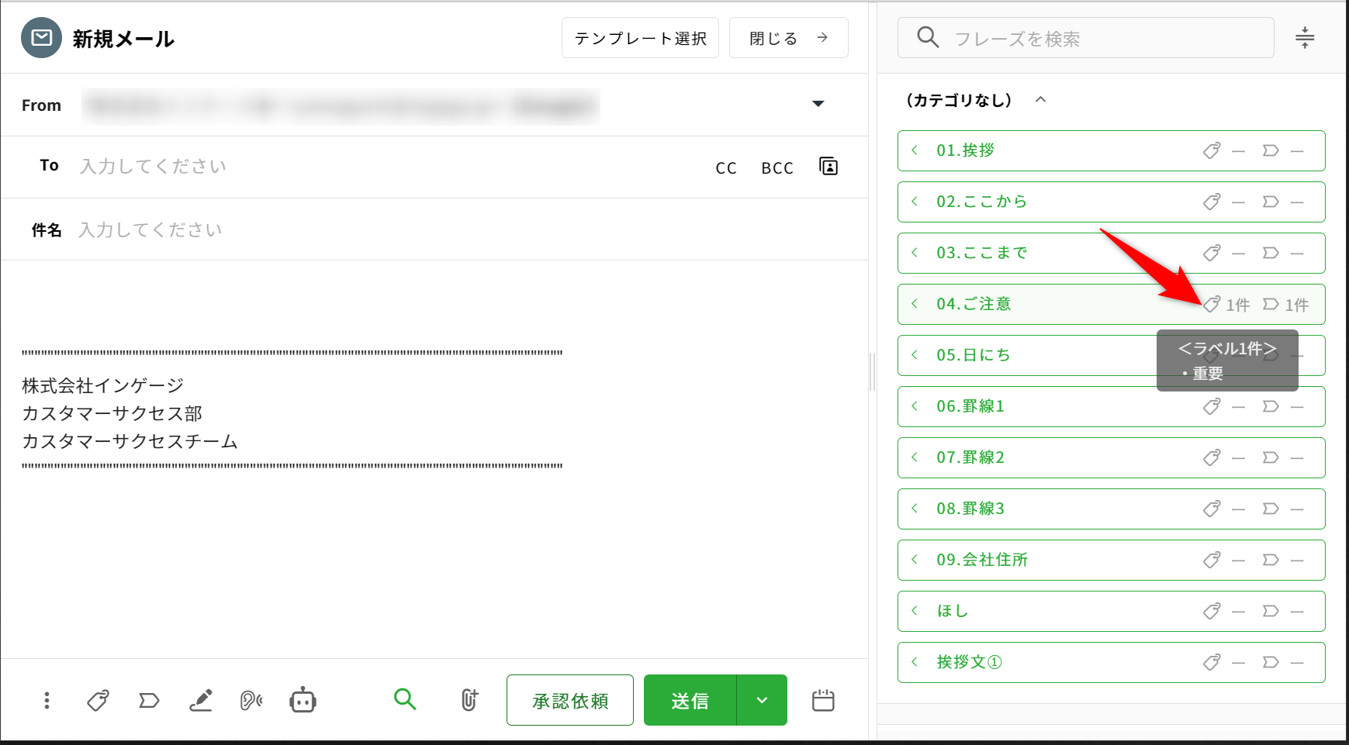Select the 09.会社住所 phrase item
This screenshot has height=745, width=1349.
(981, 560)
